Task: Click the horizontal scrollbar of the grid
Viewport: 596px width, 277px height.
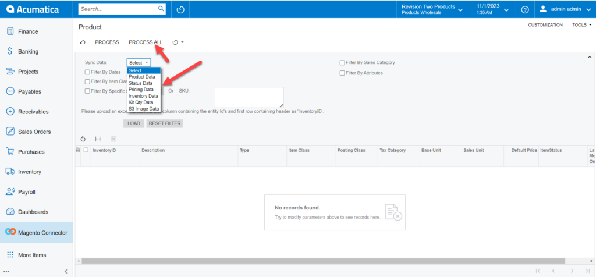Action: [323, 261]
